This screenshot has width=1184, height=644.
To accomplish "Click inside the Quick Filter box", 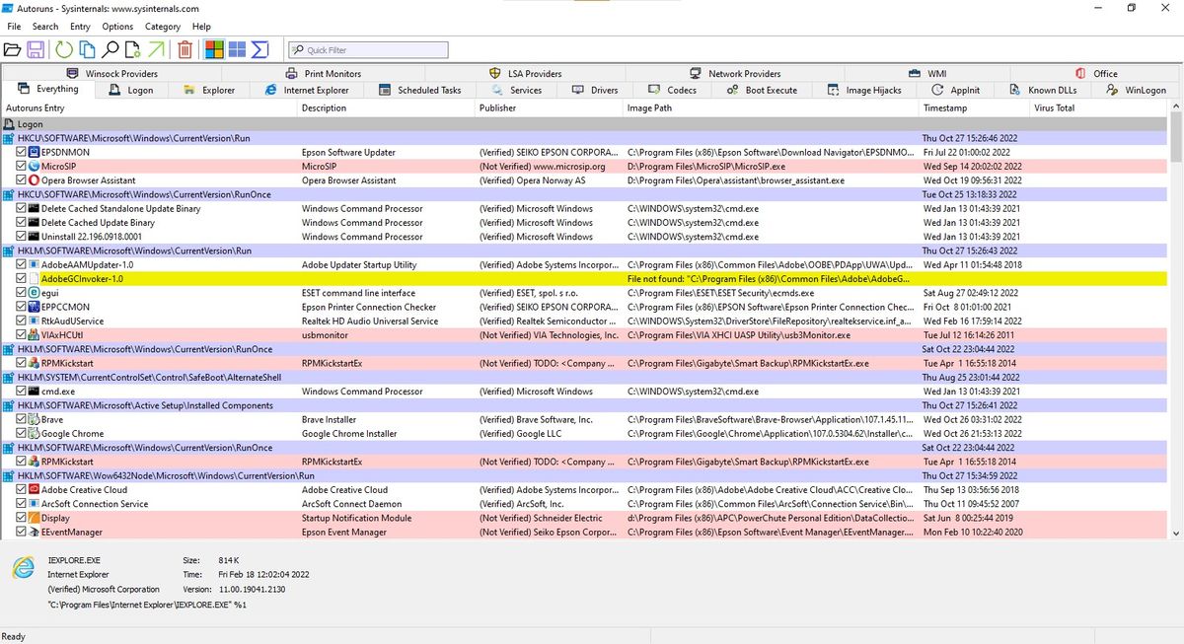I will pyautogui.click(x=368, y=49).
